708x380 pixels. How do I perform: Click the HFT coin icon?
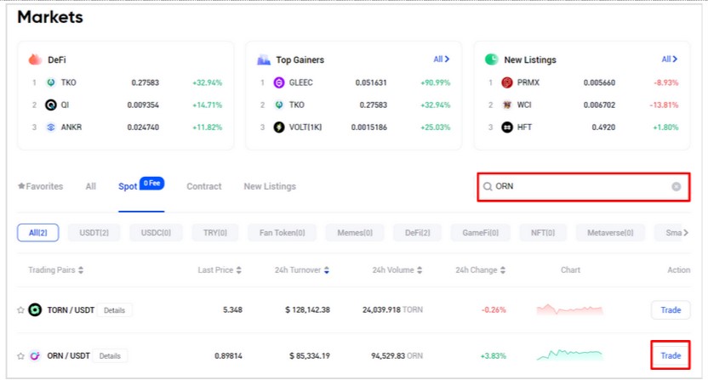click(x=507, y=127)
